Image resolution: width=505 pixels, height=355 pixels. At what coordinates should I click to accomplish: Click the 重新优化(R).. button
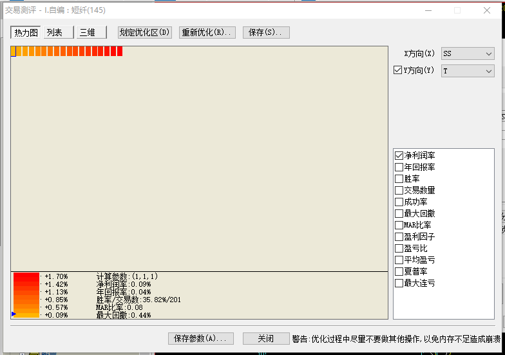pos(207,32)
